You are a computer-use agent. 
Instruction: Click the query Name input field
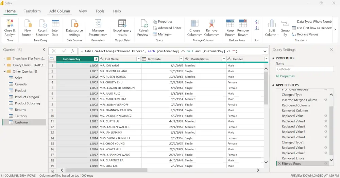(x=304, y=69)
